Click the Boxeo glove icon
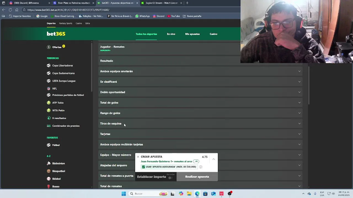Image resolution: width=353 pixels, height=198 pixels. coord(49,186)
